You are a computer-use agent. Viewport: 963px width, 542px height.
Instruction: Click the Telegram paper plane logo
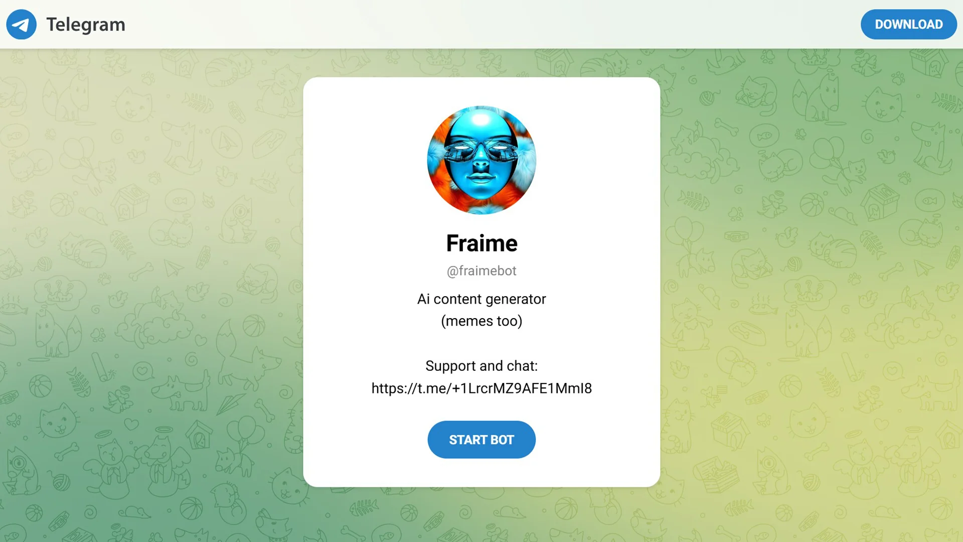click(21, 24)
